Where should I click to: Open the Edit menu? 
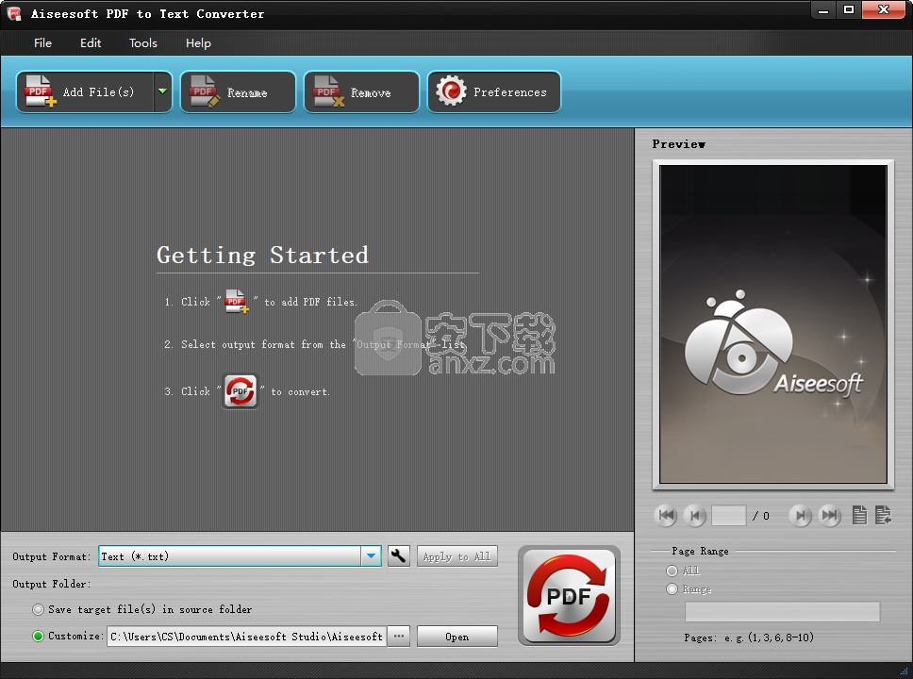tap(91, 43)
